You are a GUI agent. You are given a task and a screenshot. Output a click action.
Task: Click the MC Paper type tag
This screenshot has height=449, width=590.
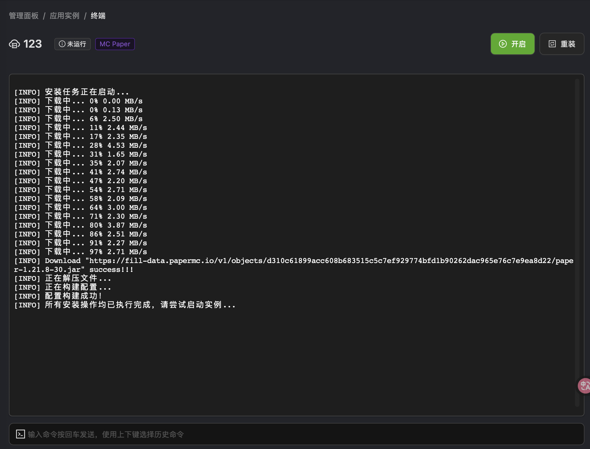coord(115,44)
